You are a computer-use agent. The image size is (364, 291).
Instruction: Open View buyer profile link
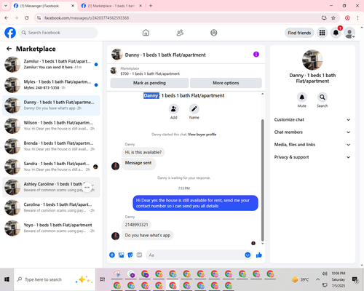click(x=202, y=135)
